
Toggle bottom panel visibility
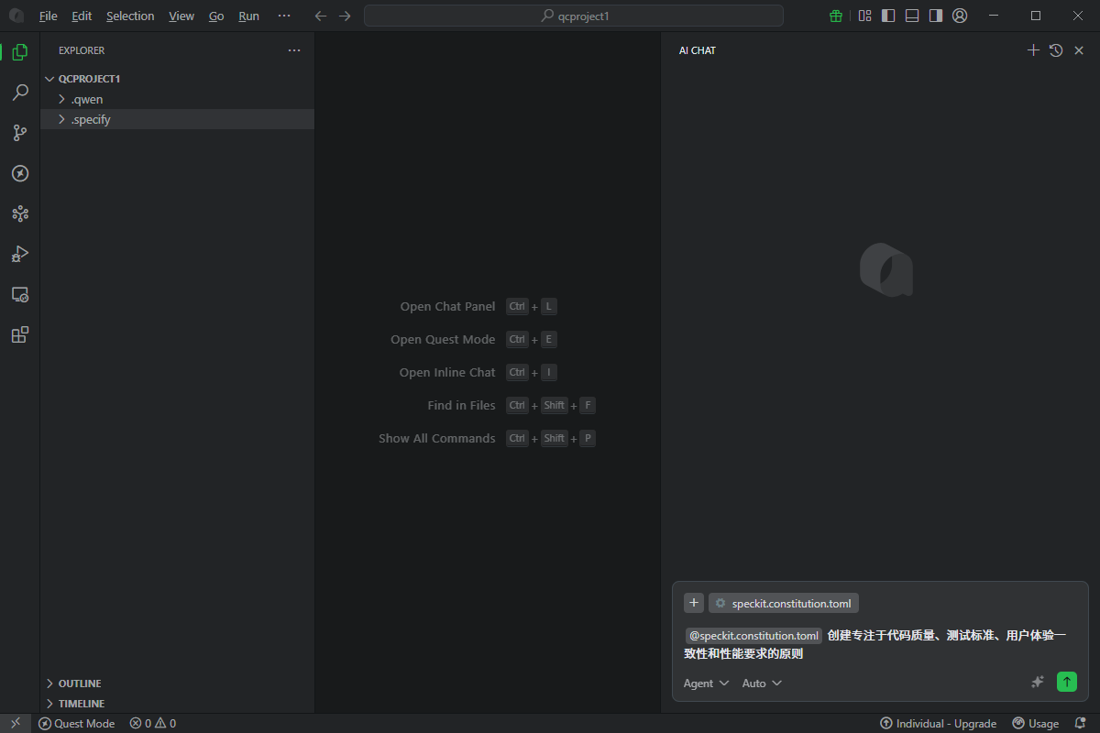(912, 16)
